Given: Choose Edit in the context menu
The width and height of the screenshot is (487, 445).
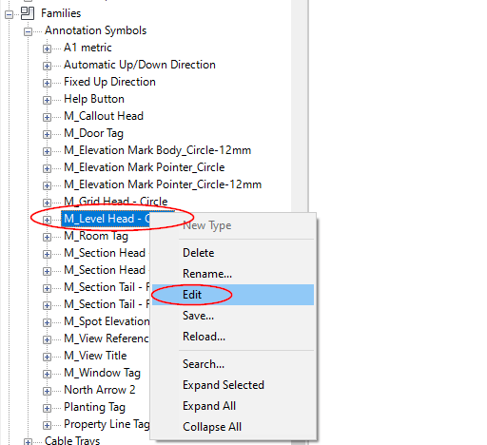Looking at the screenshot, I should tap(233, 295).
